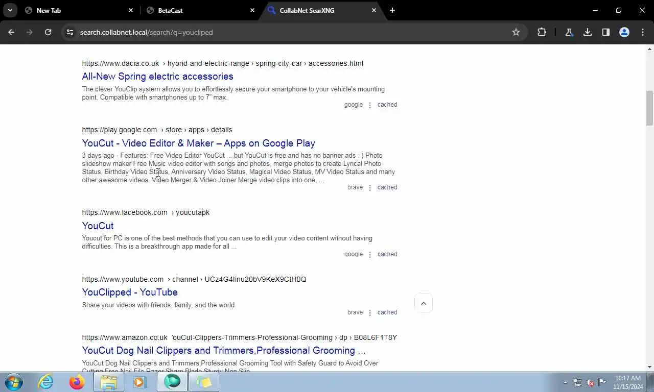Open the Action Center flag icon
654x392 pixels.
tap(602, 382)
